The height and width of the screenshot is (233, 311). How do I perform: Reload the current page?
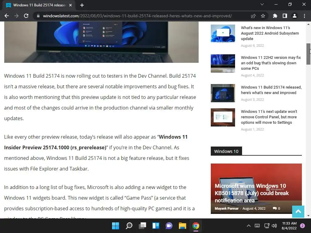[26, 16]
